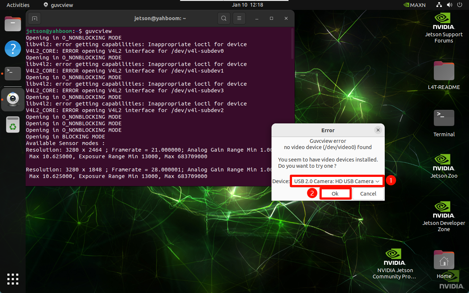Open the Files app in the dock

[13, 24]
